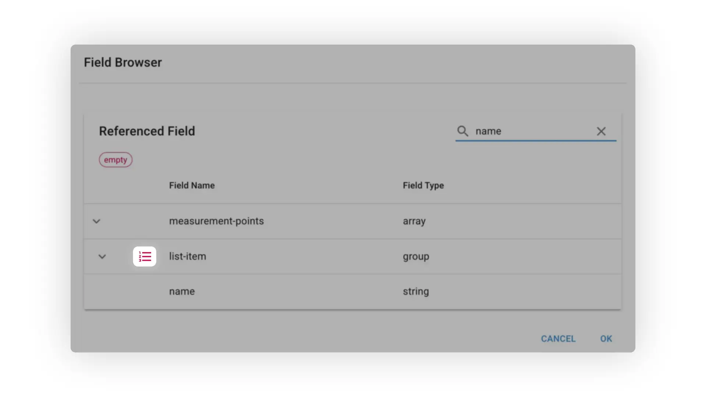This screenshot has width=706, height=397.
Task: Click the 'group' type cell
Action: click(x=416, y=257)
